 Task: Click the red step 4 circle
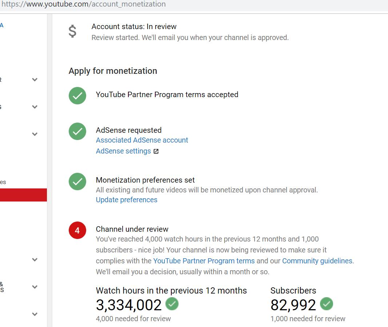click(77, 230)
